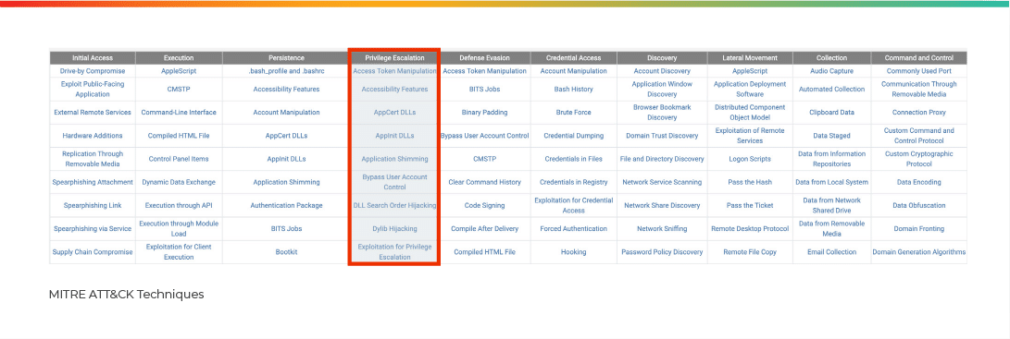
Task: Open Account Manipulation in Persistence column
Action: (287, 112)
